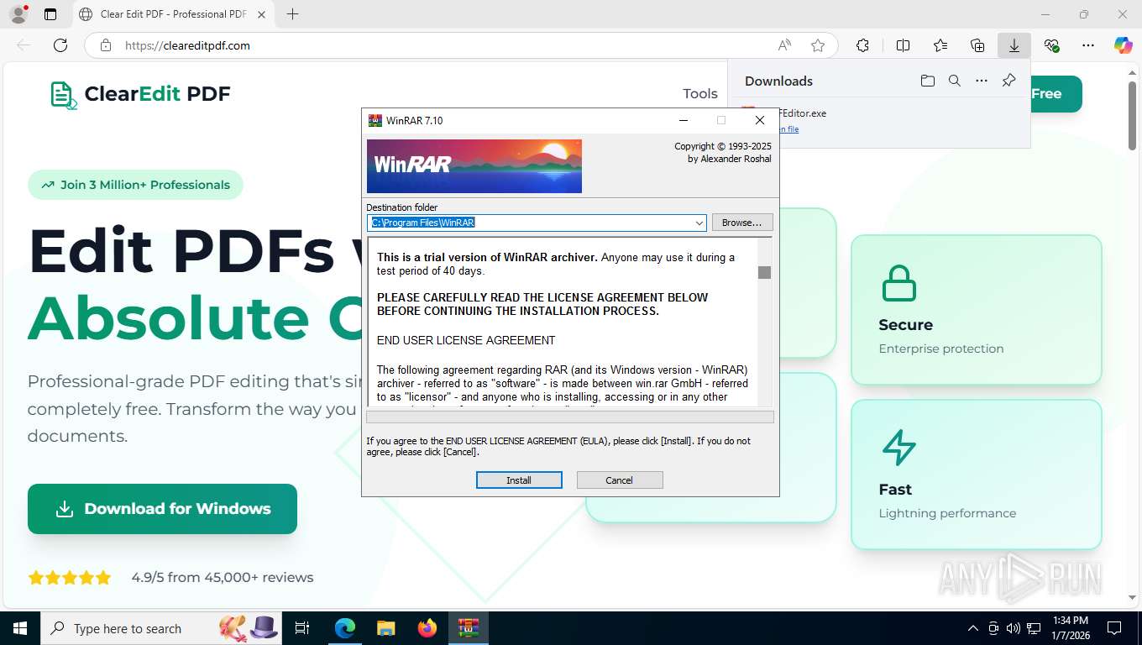Viewport: 1142px width, 645px height.
Task: Click the five-star rating graphic
Action: click(x=70, y=578)
